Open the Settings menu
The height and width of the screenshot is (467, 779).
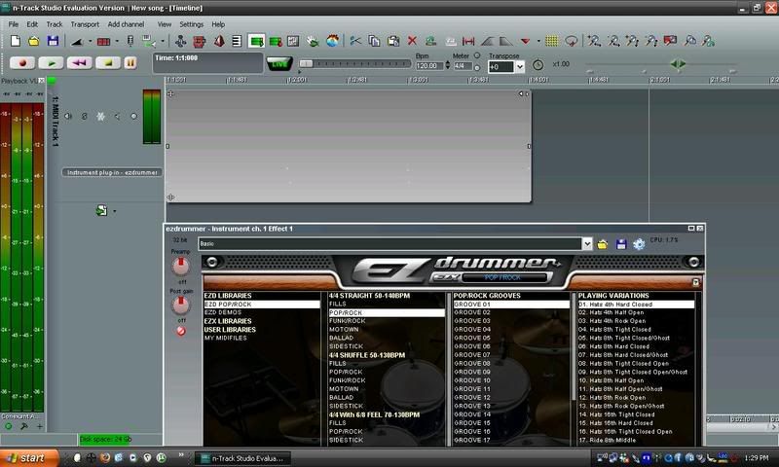(x=191, y=24)
